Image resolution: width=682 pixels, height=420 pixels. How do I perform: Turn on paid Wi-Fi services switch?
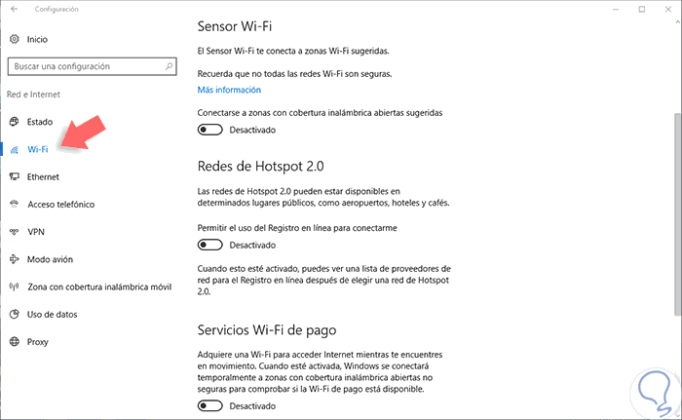(x=209, y=406)
